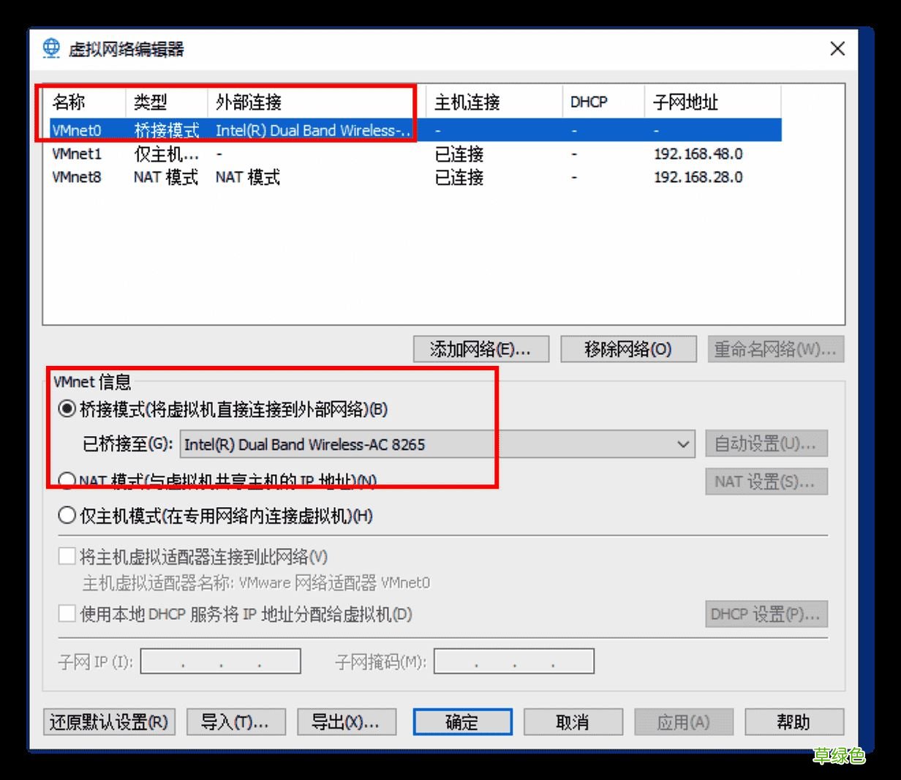Viewport: 901px width, 780px height.
Task: Click the DHCP column header
Action: [603, 102]
